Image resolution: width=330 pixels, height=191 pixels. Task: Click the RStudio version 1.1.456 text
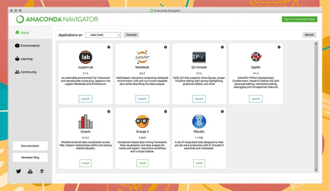point(199,138)
